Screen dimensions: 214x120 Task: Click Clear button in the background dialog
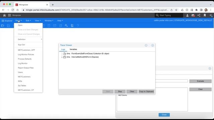pos(200,89)
